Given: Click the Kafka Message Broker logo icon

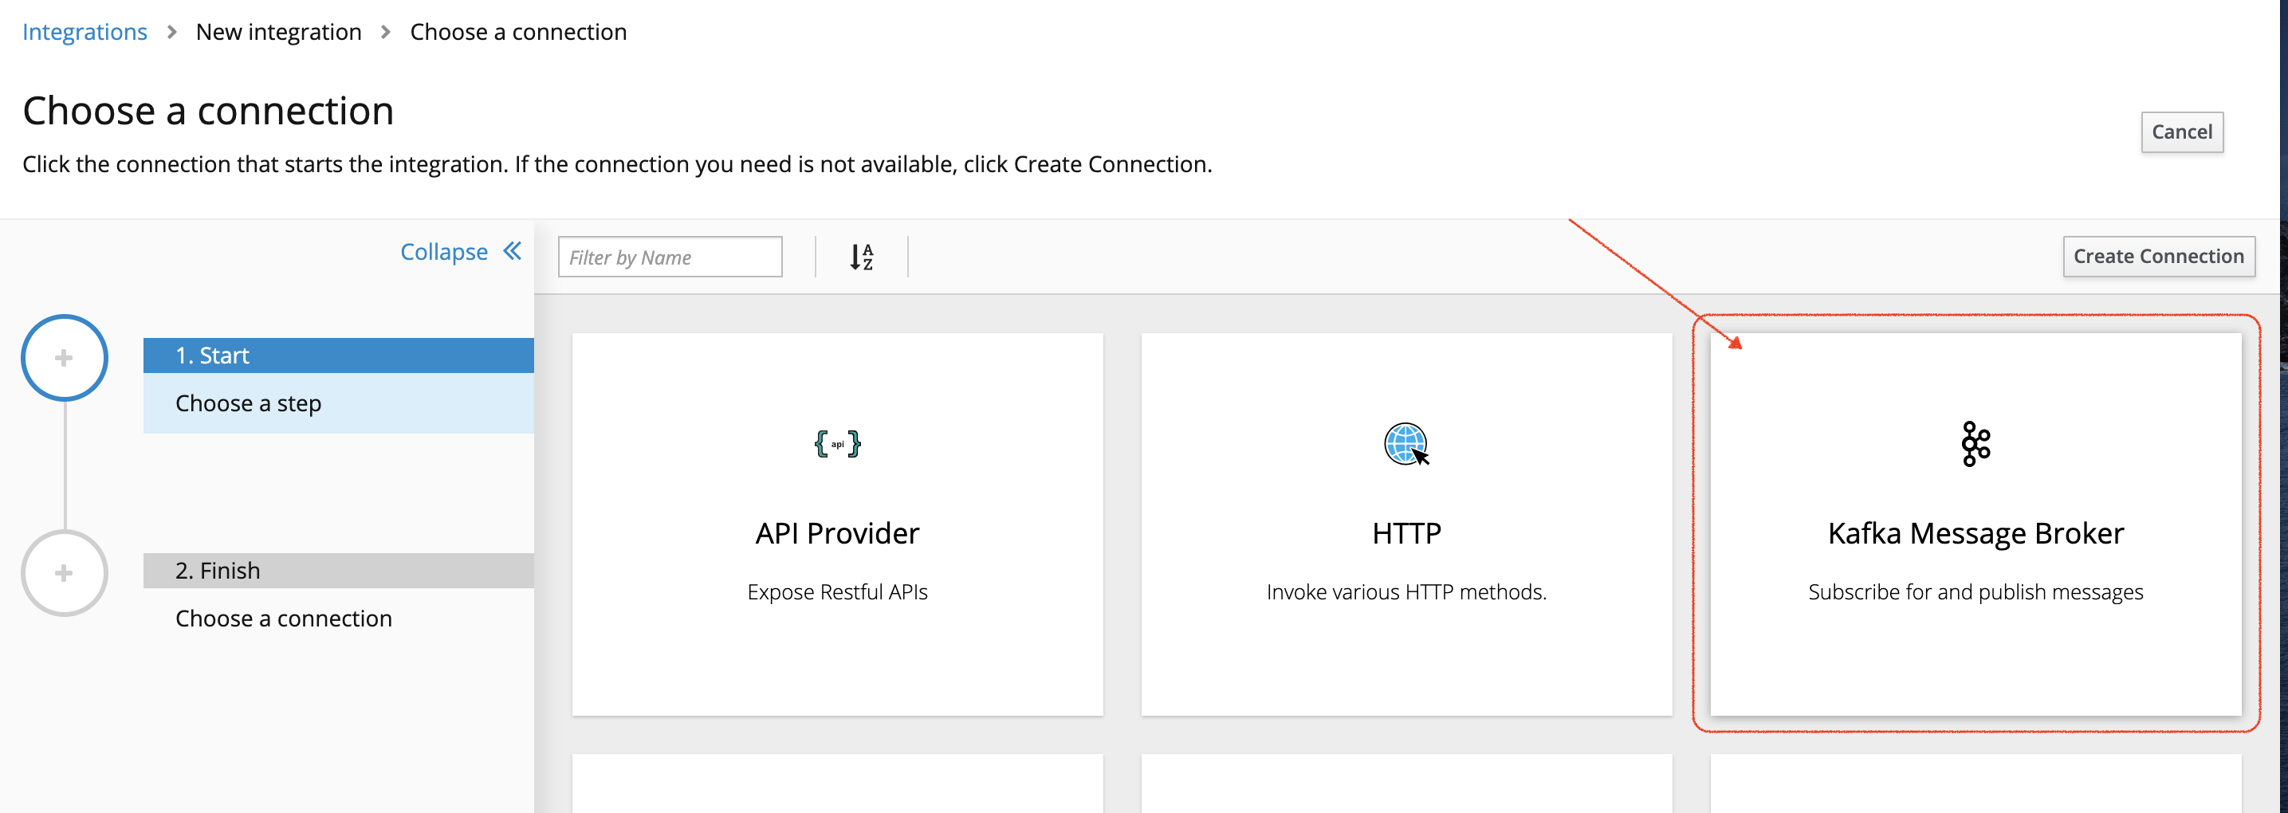Looking at the screenshot, I should [x=1975, y=444].
